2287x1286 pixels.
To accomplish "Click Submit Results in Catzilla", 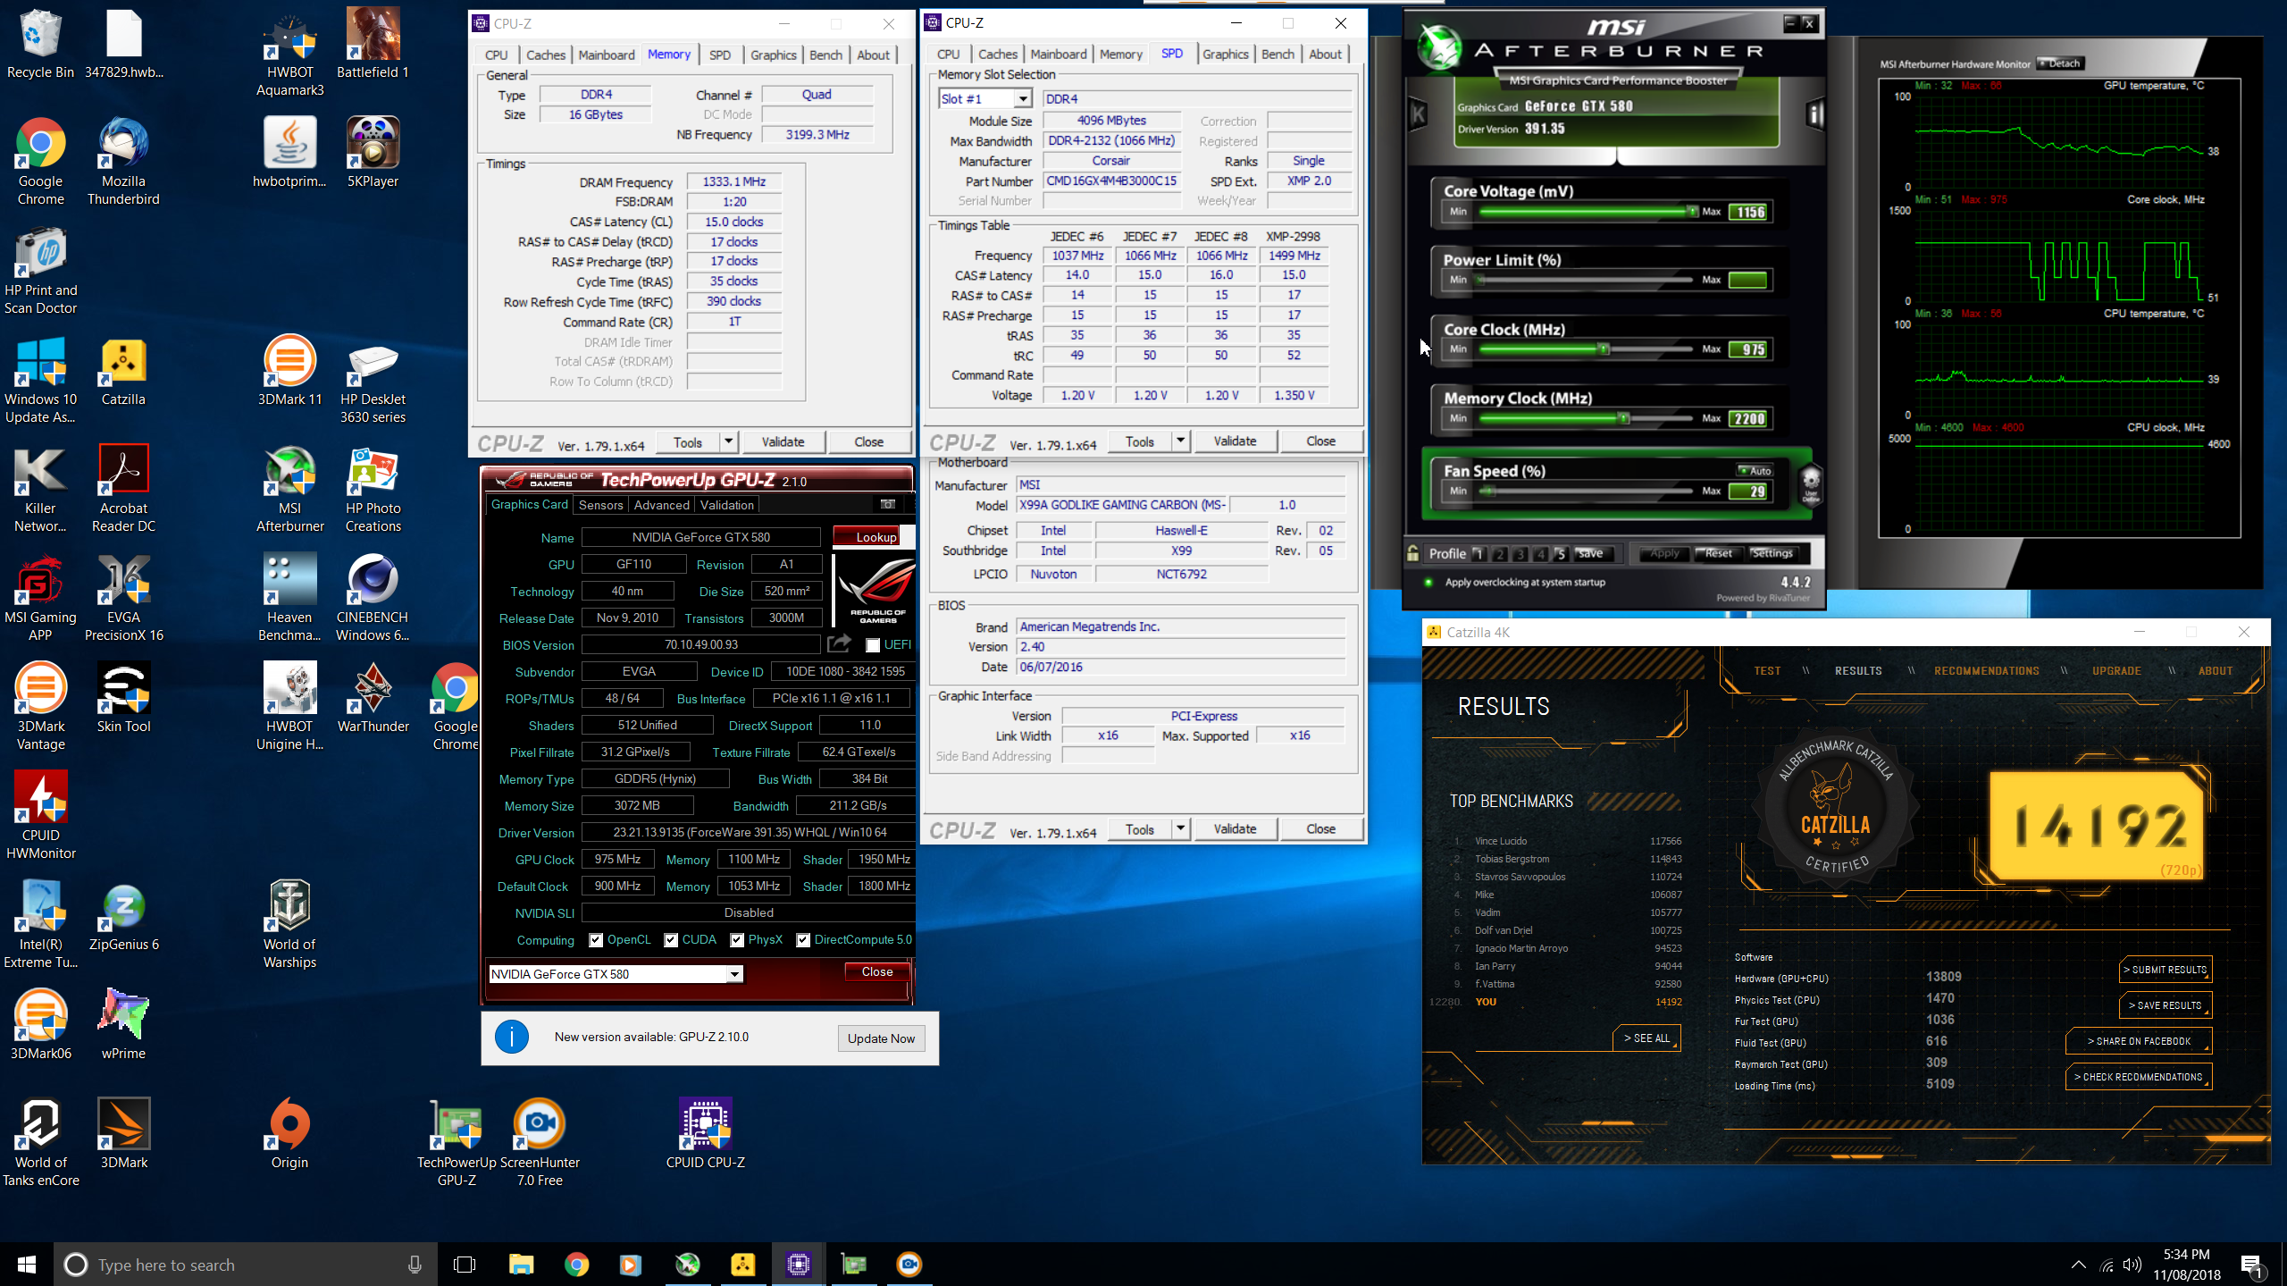I will (x=2165, y=970).
